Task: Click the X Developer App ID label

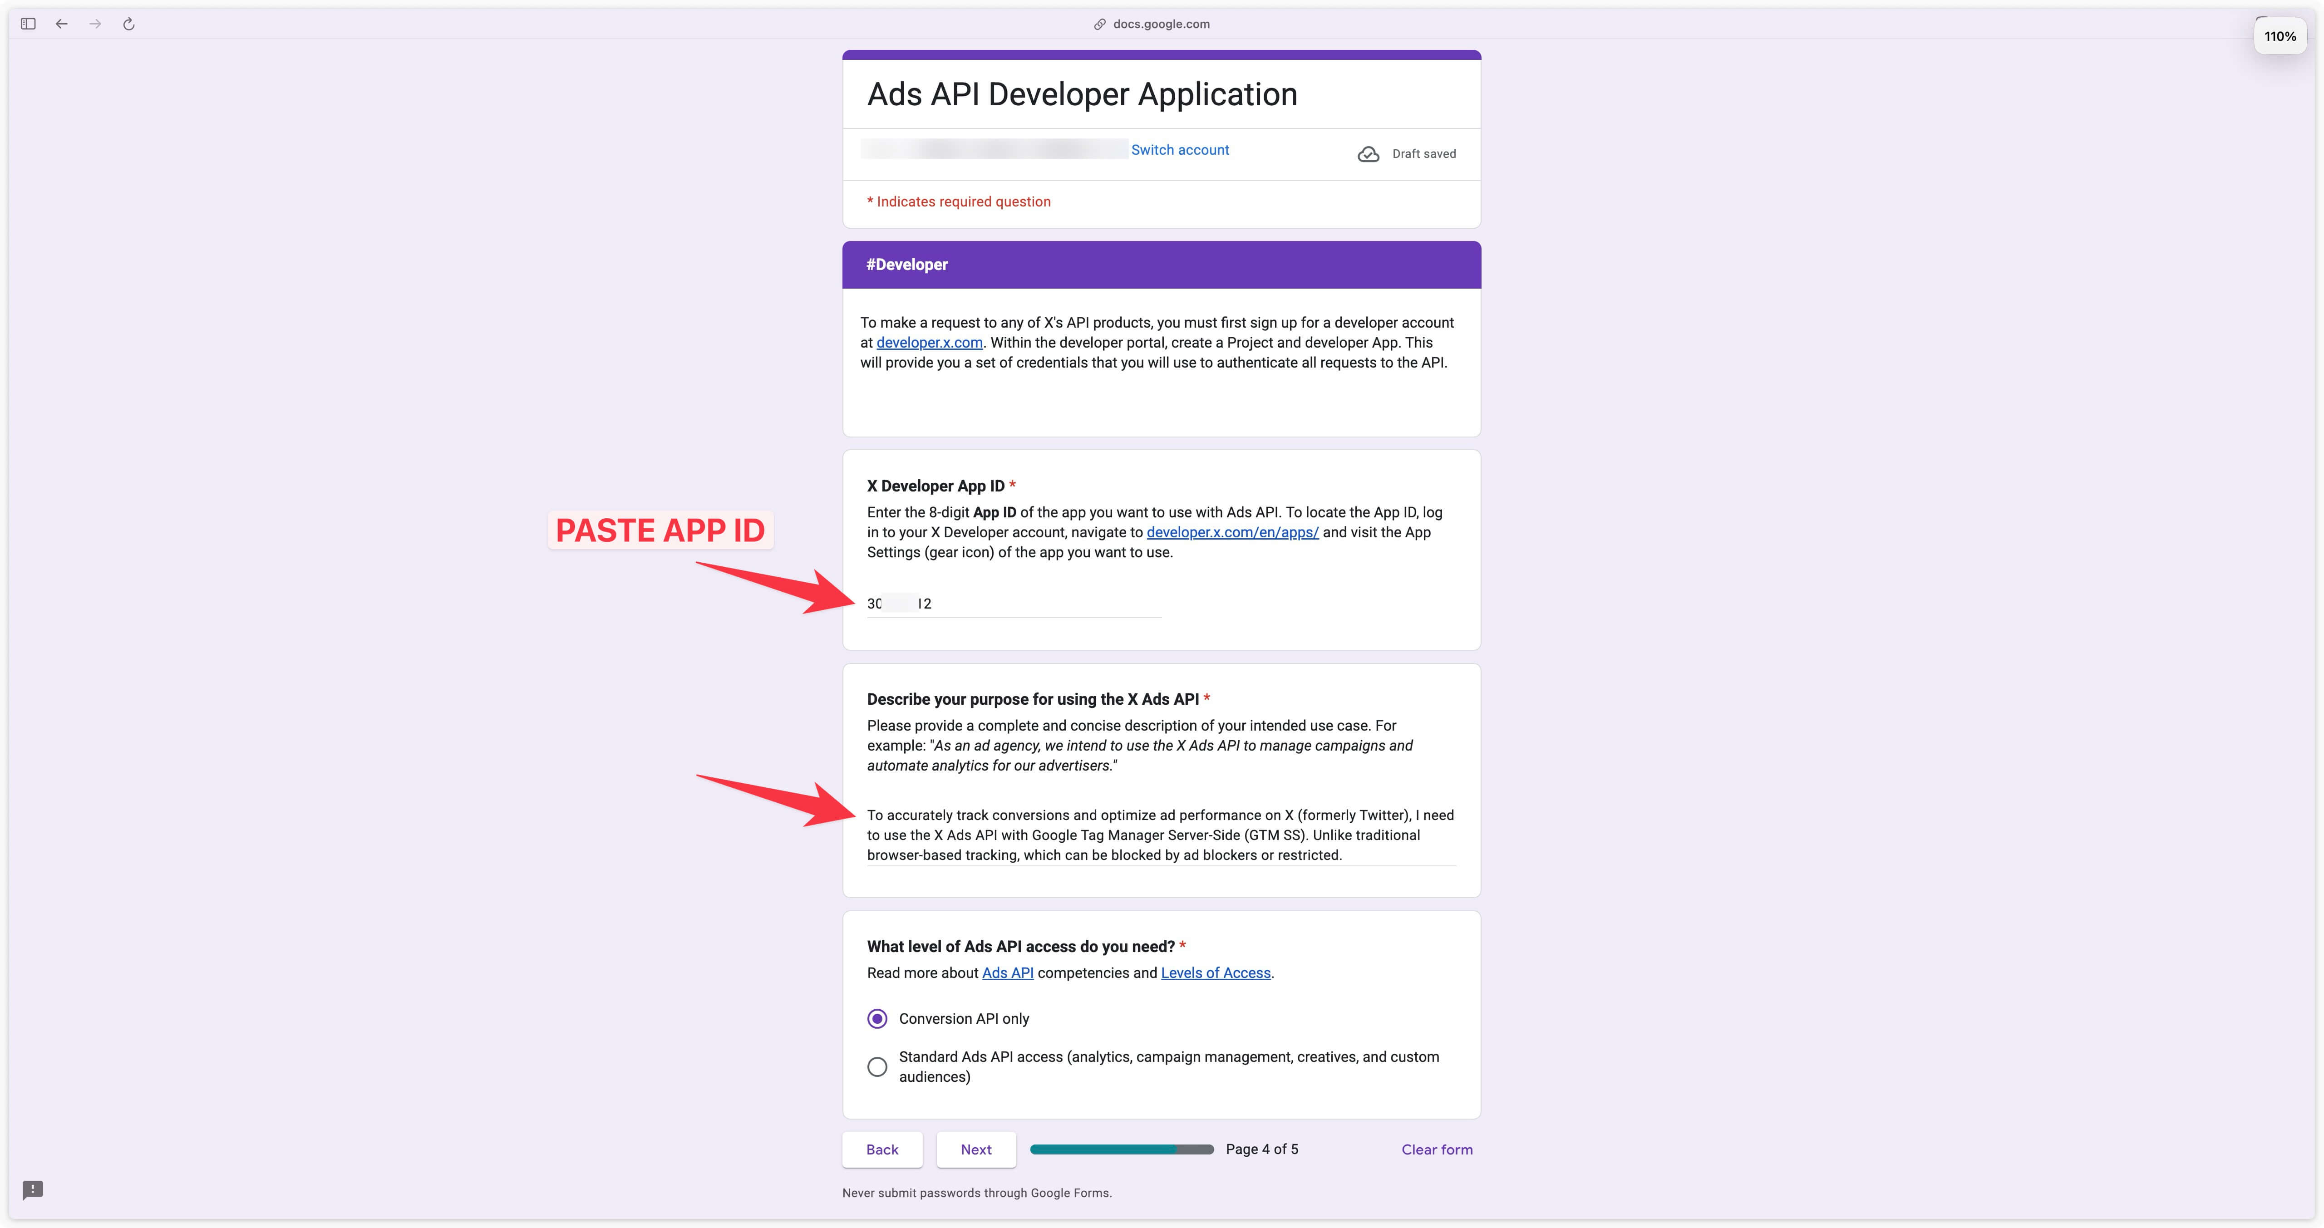Action: click(x=936, y=486)
